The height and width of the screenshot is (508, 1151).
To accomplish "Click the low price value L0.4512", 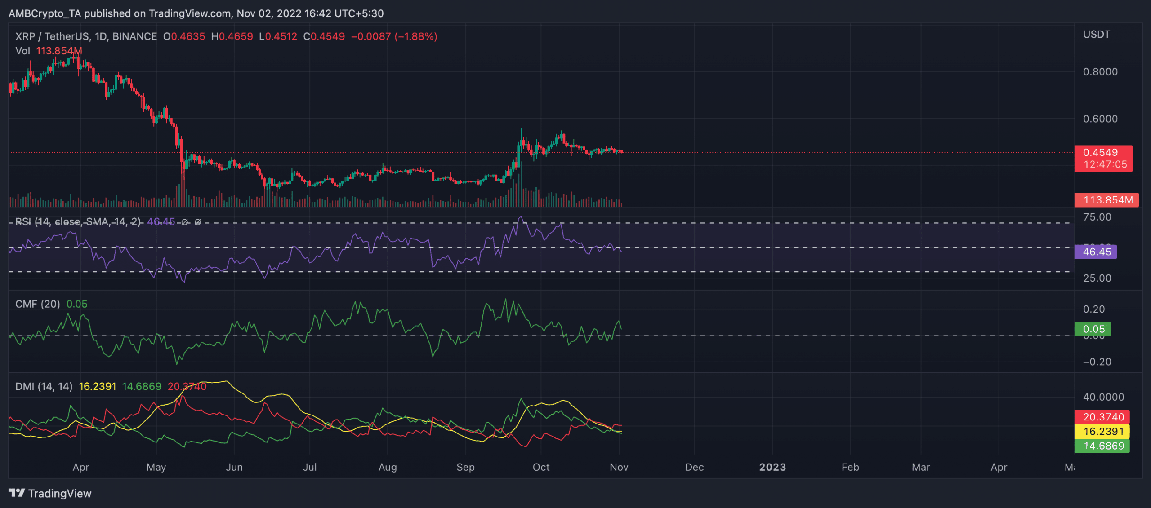I will tap(278, 36).
